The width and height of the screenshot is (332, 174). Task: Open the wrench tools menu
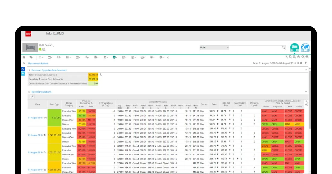(87, 57)
